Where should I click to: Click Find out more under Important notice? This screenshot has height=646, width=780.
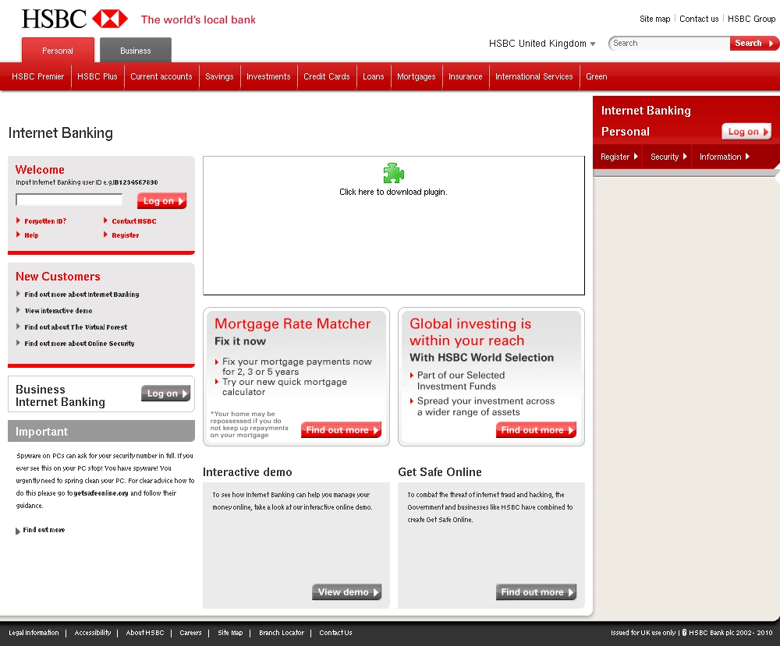(x=44, y=530)
